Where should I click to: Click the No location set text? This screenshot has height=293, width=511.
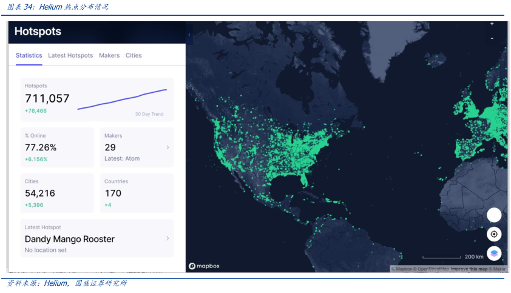point(46,250)
